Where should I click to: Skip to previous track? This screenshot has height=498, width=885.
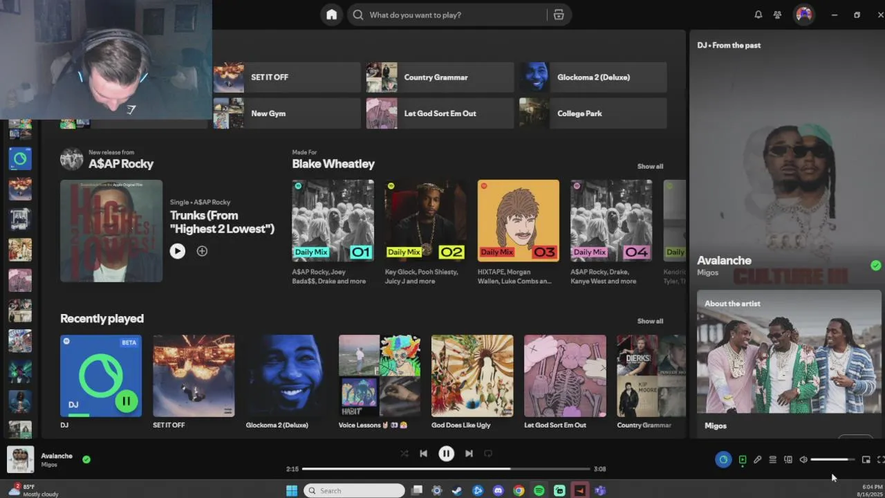tap(423, 454)
